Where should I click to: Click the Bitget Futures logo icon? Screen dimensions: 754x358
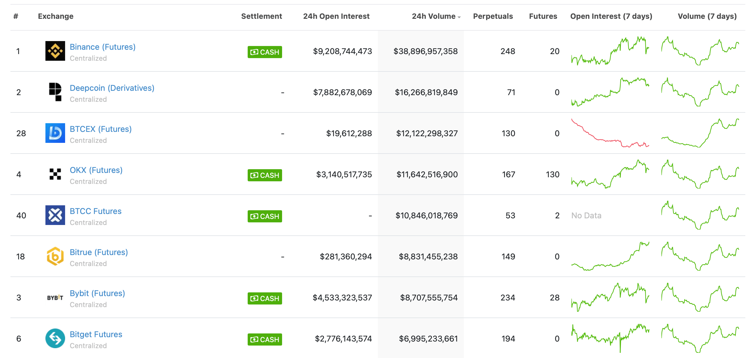pos(55,338)
